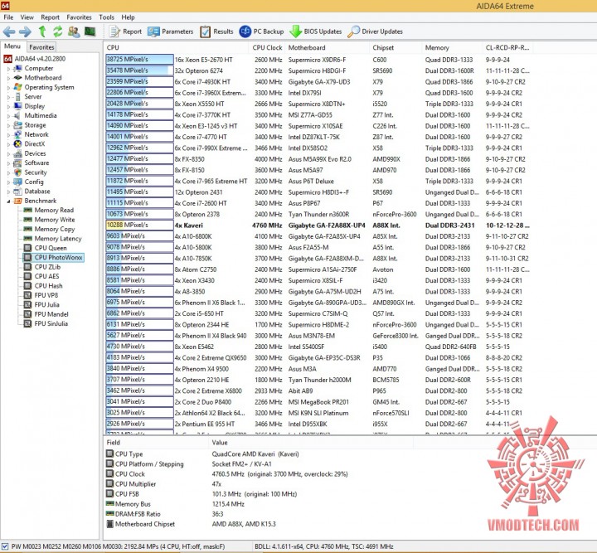
Task: Click the green up arrow icon
Action: 42,32
